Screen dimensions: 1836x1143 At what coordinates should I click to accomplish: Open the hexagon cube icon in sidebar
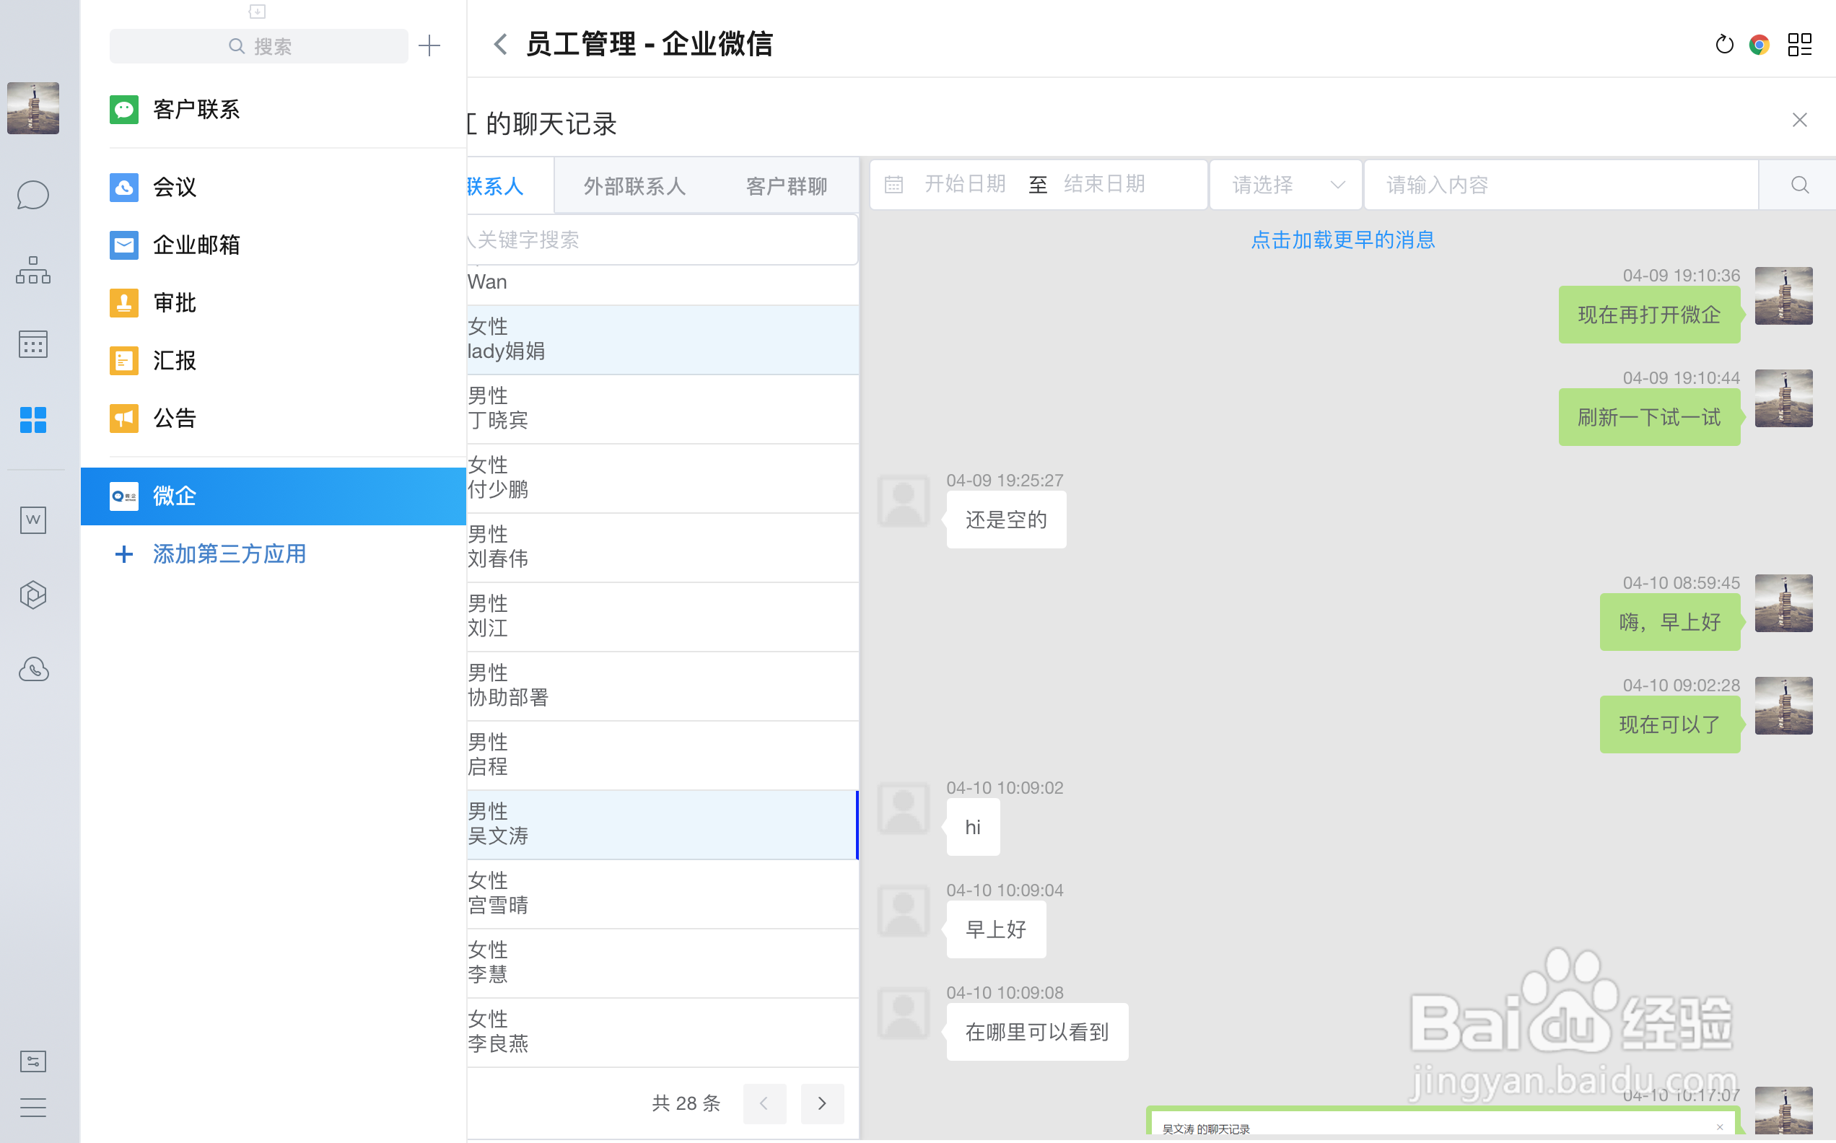tap(32, 595)
